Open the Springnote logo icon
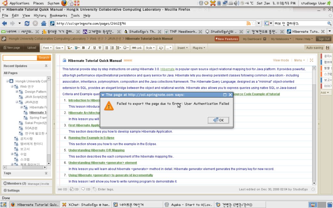The width and height of the screenshot is (333, 208). [4, 39]
